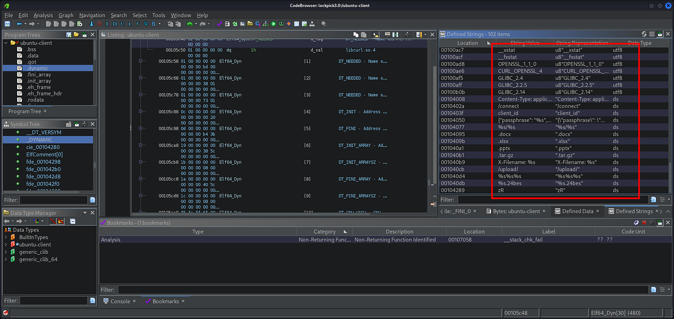Viewport: 674px width, 319px height.
Task: Open the Analysis menu
Action: (43, 15)
